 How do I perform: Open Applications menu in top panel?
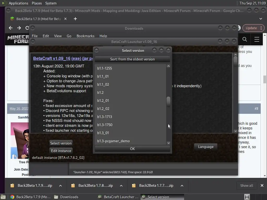pos(19,3)
